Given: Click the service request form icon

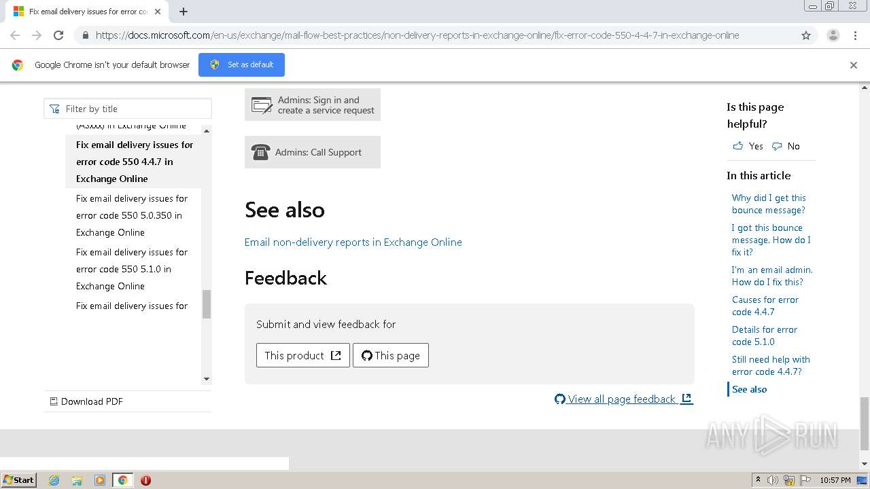Looking at the screenshot, I should click(x=262, y=105).
